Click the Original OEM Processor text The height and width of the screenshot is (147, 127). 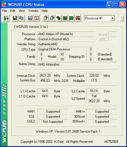click(x=54, y=49)
